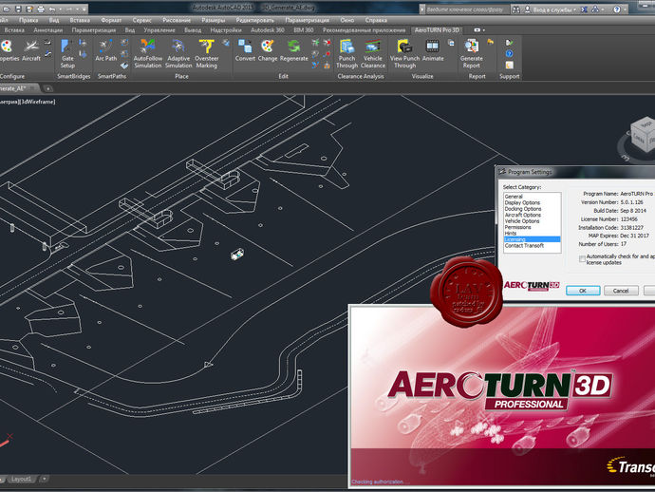Expand the Clearance Analysis panel title
This screenshot has width=655, height=492.
tap(361, 76)
